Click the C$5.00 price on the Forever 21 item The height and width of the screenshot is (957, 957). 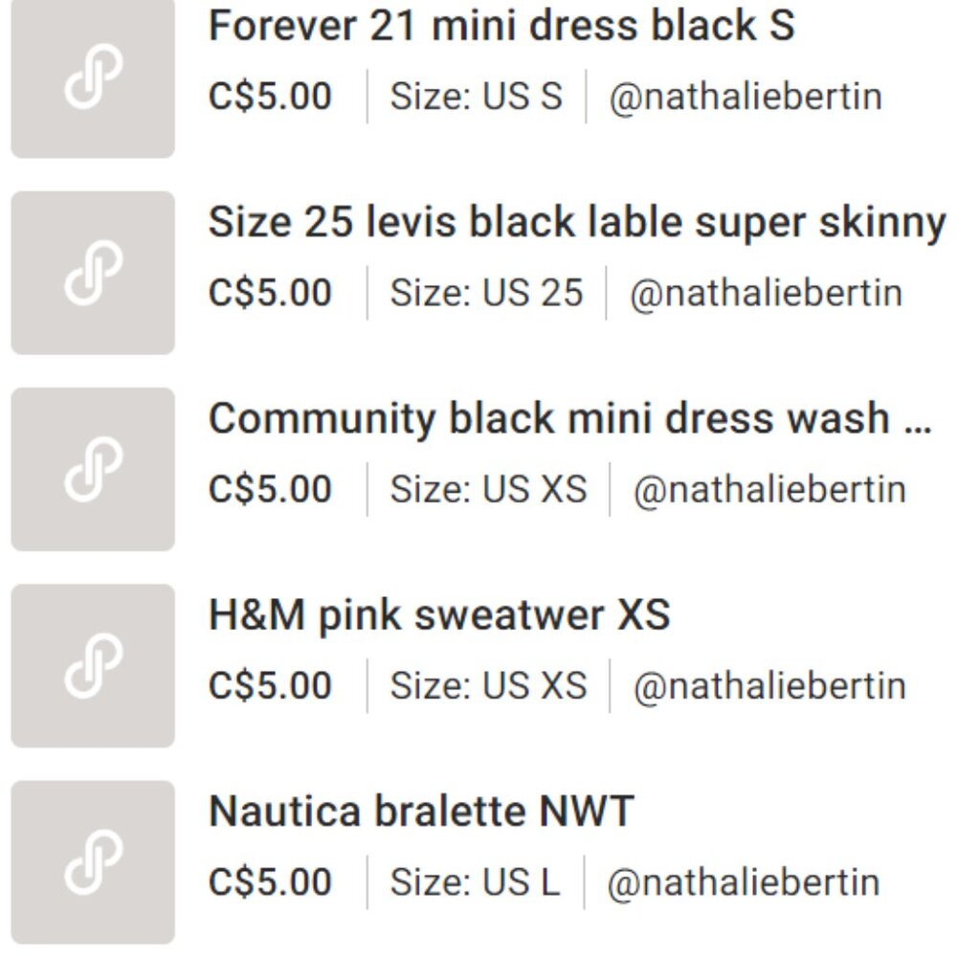[270, 94]
